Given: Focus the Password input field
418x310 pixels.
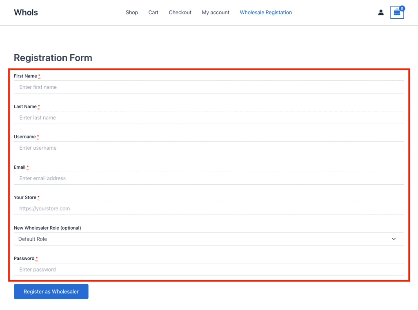Looking at the screenshot, I should [x=209, y=269].
